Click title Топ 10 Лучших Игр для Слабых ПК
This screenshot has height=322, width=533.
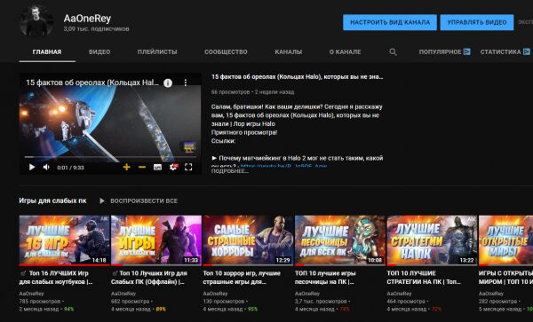click(149, 278)
